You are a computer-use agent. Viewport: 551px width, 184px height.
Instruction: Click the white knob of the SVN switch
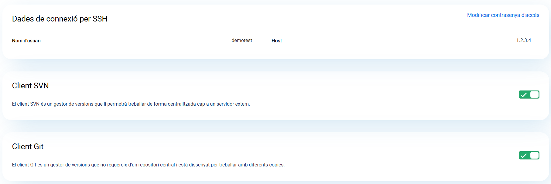coord(534,95)
